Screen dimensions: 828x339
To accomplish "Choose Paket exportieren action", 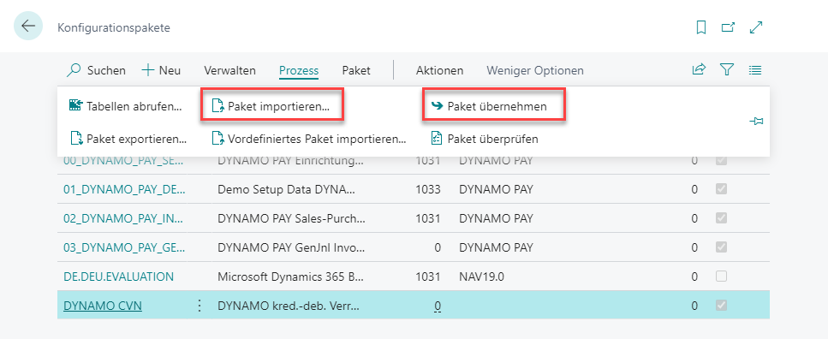I will 128,139.
